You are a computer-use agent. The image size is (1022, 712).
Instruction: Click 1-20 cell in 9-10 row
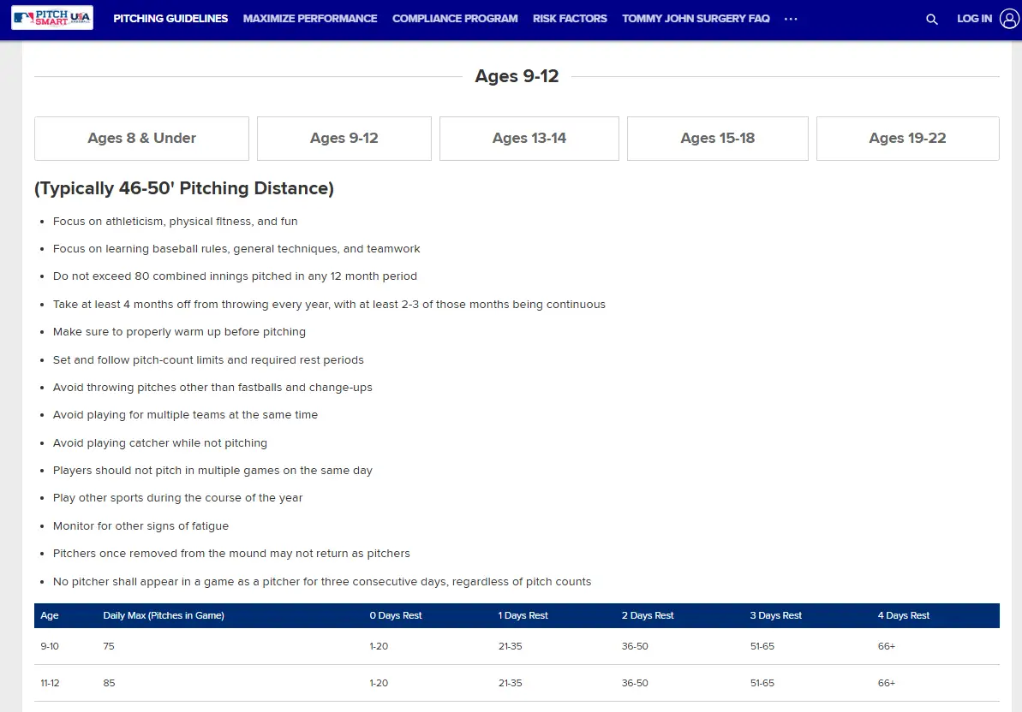coord(379,646)
